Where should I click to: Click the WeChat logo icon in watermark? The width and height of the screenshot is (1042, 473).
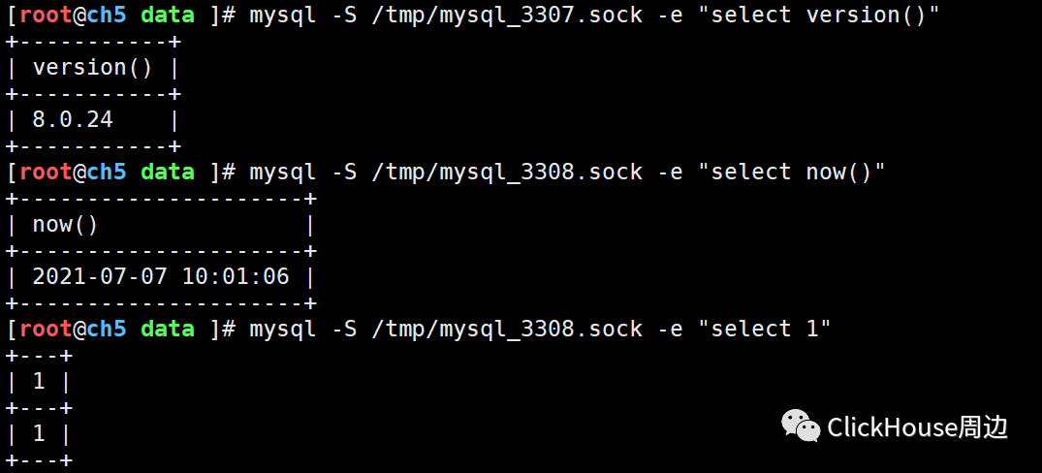point(801,426)
